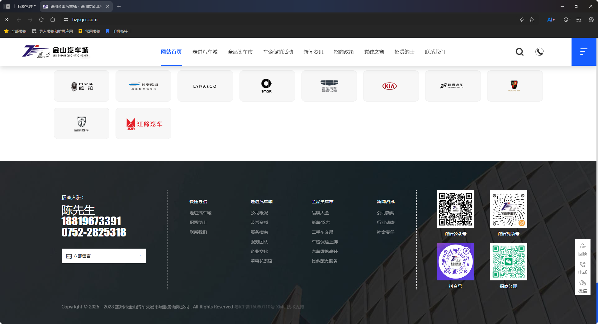Click the 立即留言 message button

104,256
